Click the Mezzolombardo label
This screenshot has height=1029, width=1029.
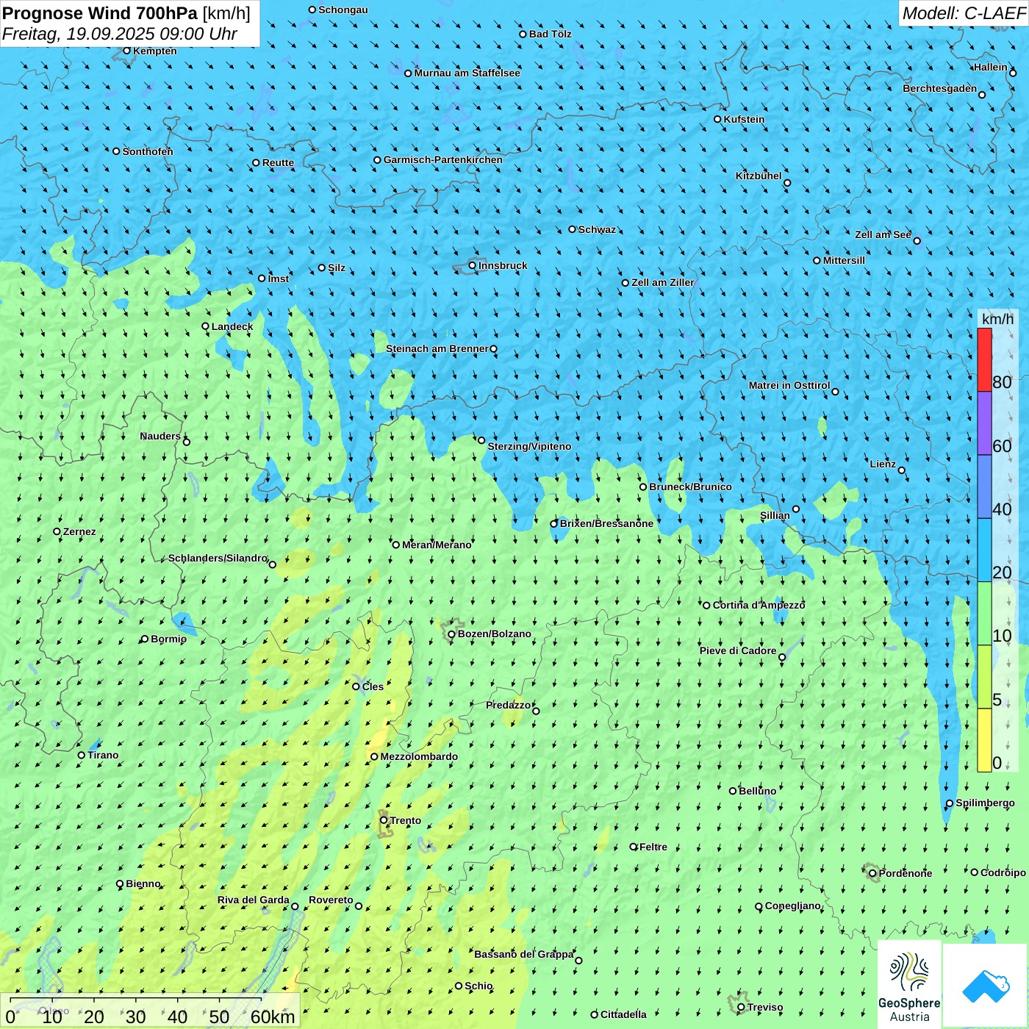pos(419,756)
